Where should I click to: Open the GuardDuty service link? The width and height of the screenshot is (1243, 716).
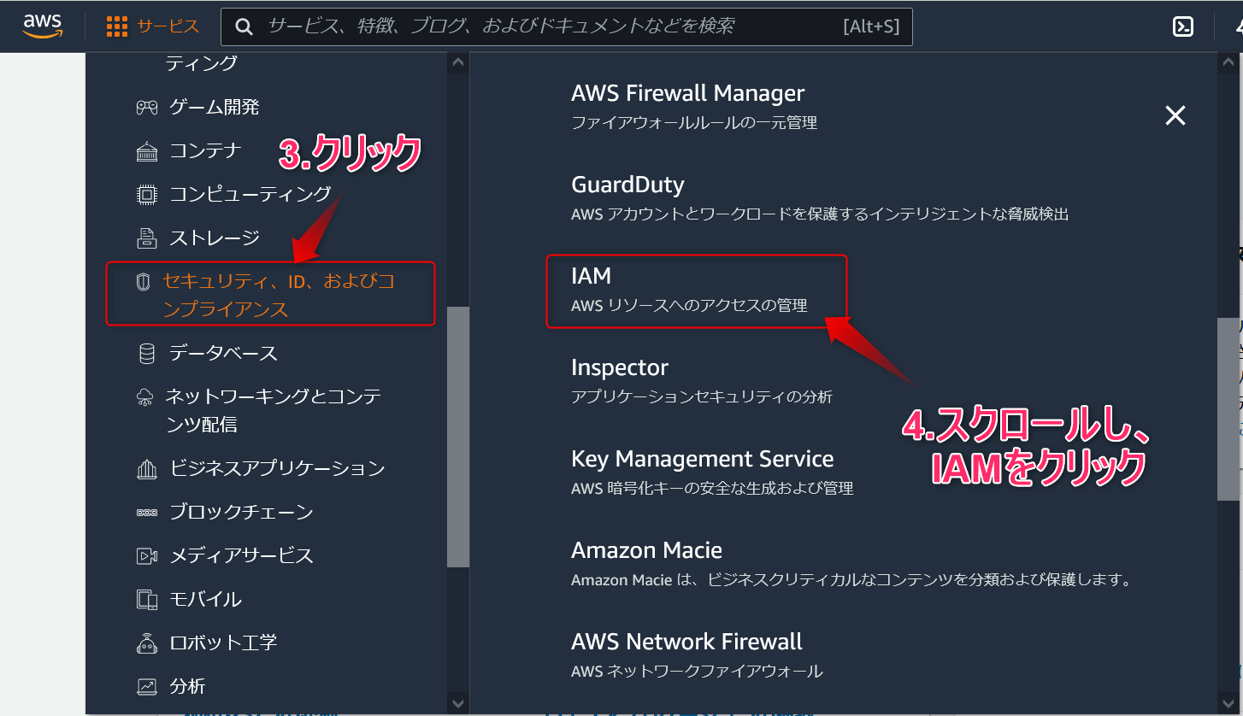627,185
